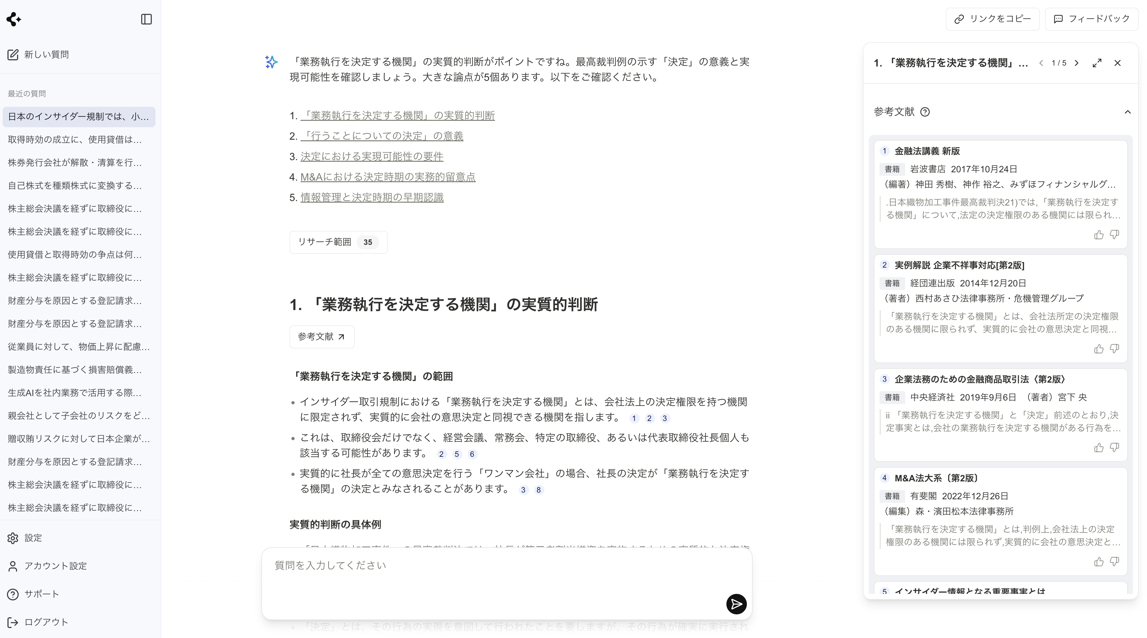Click citation 5 in second bullet
The width and height of the screenshot is (1147, 638).
click(456, 454)
